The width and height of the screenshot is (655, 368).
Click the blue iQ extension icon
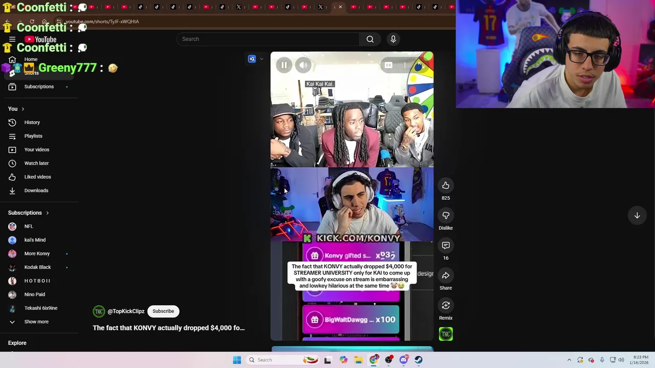point(252,59)
